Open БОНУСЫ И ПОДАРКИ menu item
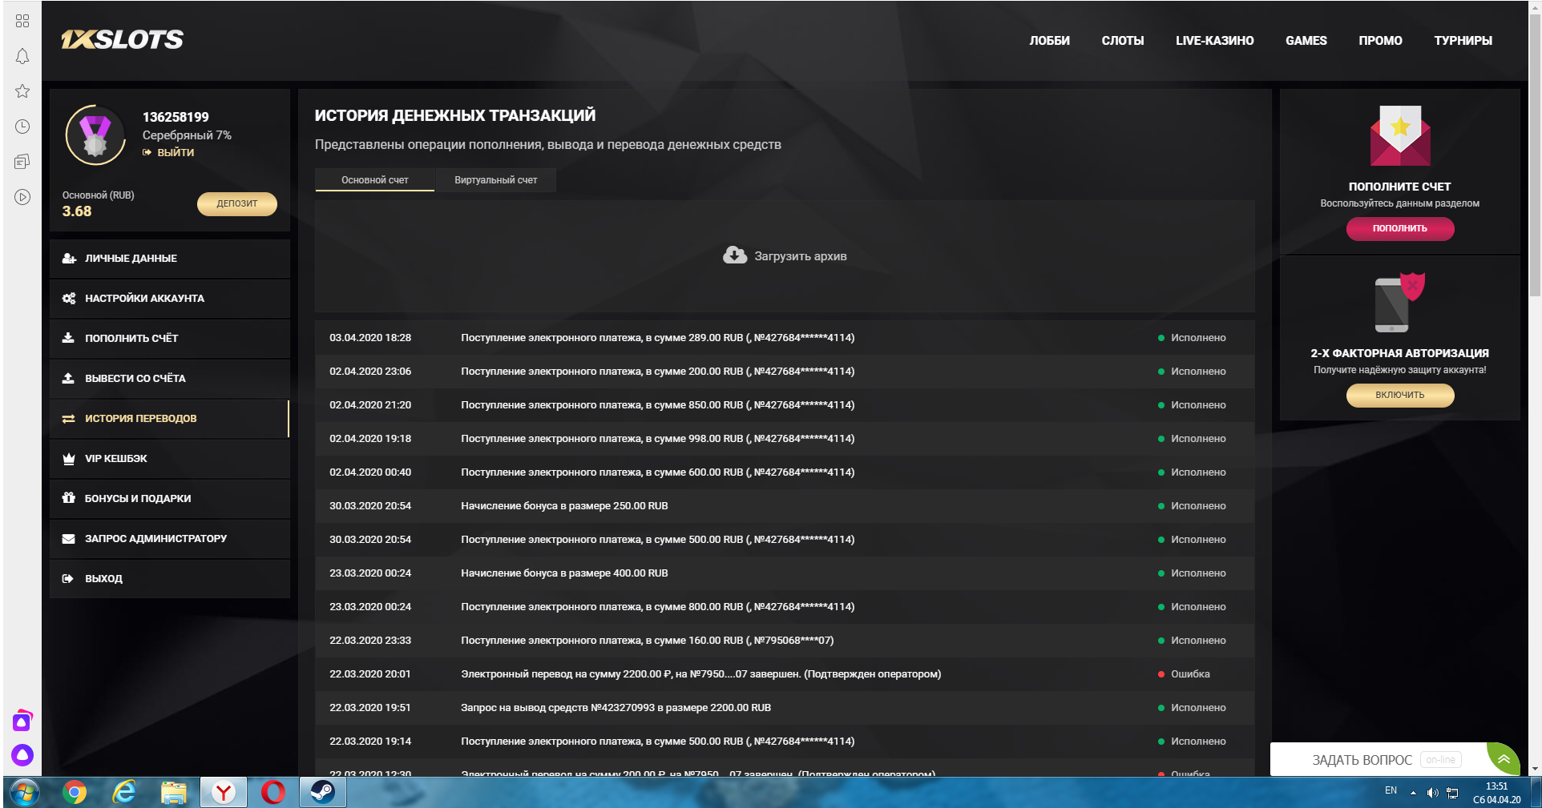This screenshot has height=808, width=1542. [x=170, y=499]
